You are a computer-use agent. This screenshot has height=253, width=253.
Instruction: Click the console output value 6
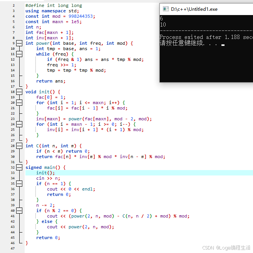point(161,19)
